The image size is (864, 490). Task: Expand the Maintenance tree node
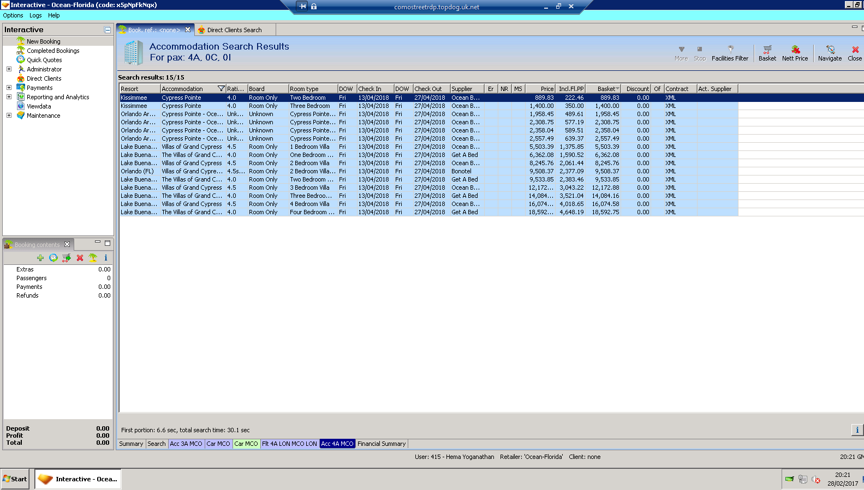9,116
